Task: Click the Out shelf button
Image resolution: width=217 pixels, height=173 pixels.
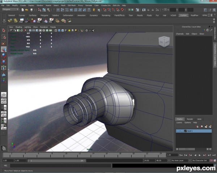Action: 21,21
